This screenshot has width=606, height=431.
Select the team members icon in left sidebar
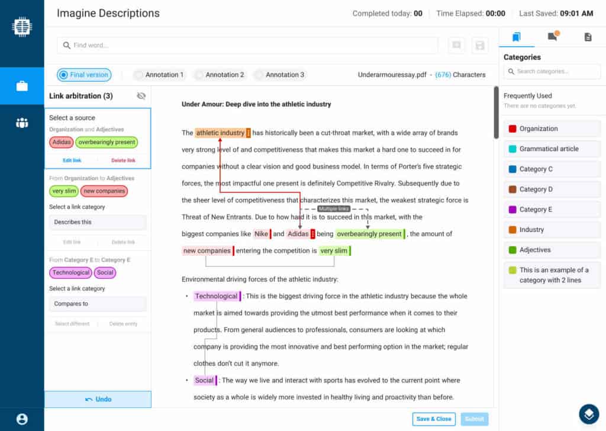pos(22,123)
